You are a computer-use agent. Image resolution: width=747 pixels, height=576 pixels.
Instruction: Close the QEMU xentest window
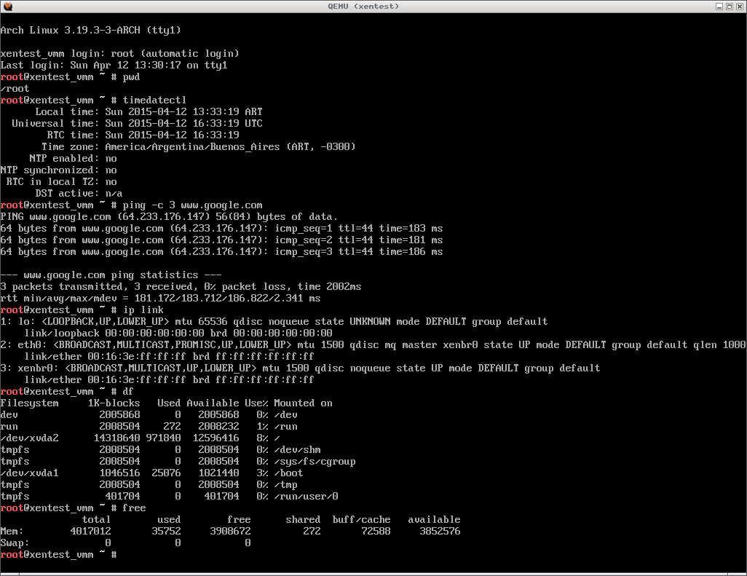[x=738, y=7]
